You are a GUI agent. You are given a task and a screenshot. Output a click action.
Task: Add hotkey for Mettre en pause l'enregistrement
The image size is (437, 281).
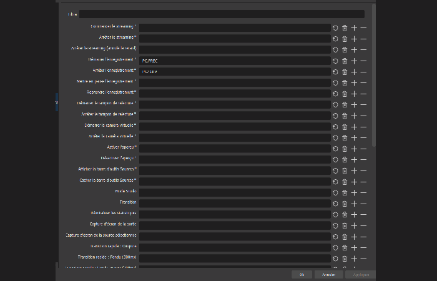(354, 83)
